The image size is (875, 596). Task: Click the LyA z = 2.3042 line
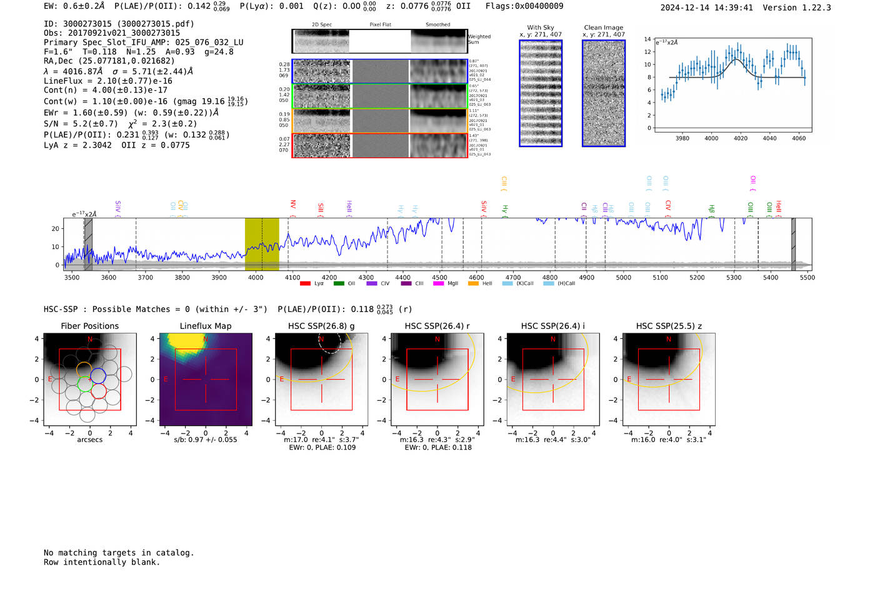(78, 145)
